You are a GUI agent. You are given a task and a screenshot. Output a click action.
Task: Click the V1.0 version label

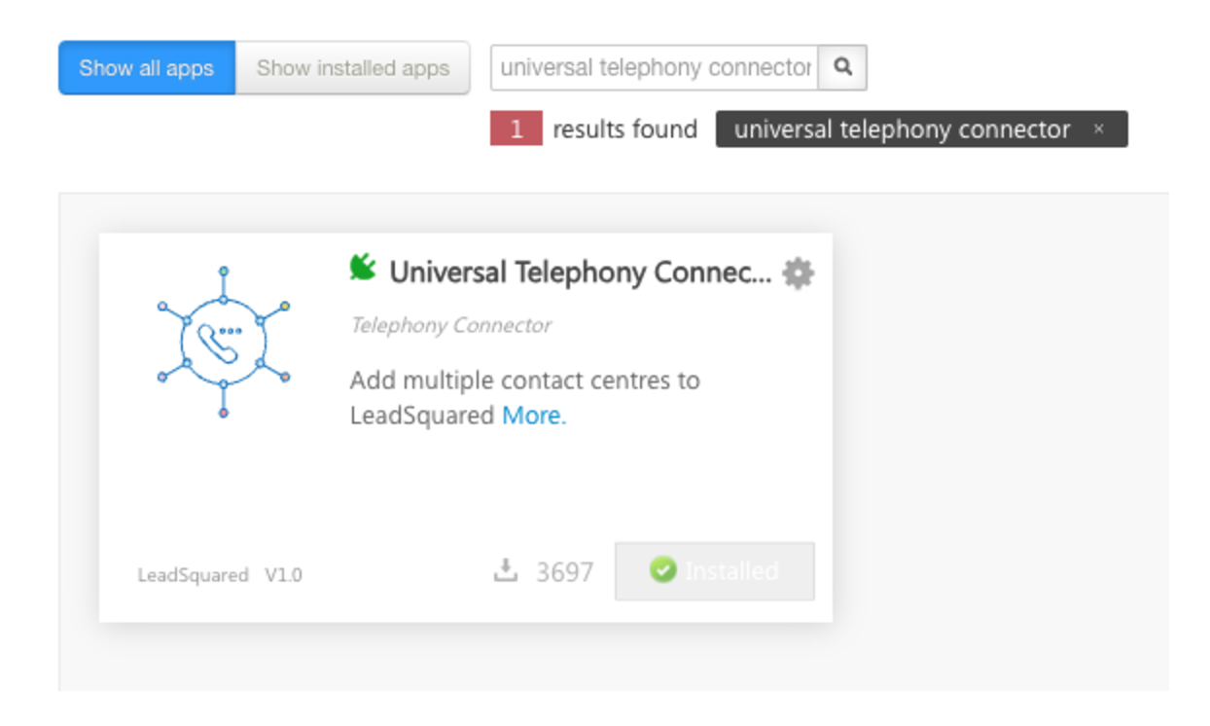click(x=283, y=575)
